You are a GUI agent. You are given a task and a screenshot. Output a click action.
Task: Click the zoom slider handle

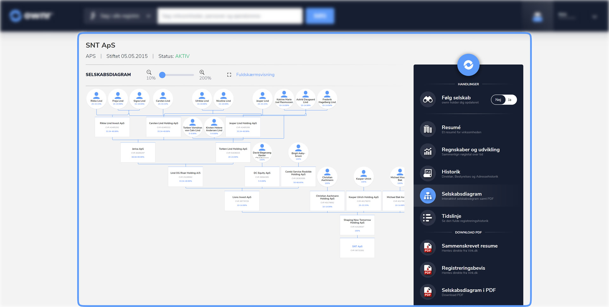tap(162, 75)
